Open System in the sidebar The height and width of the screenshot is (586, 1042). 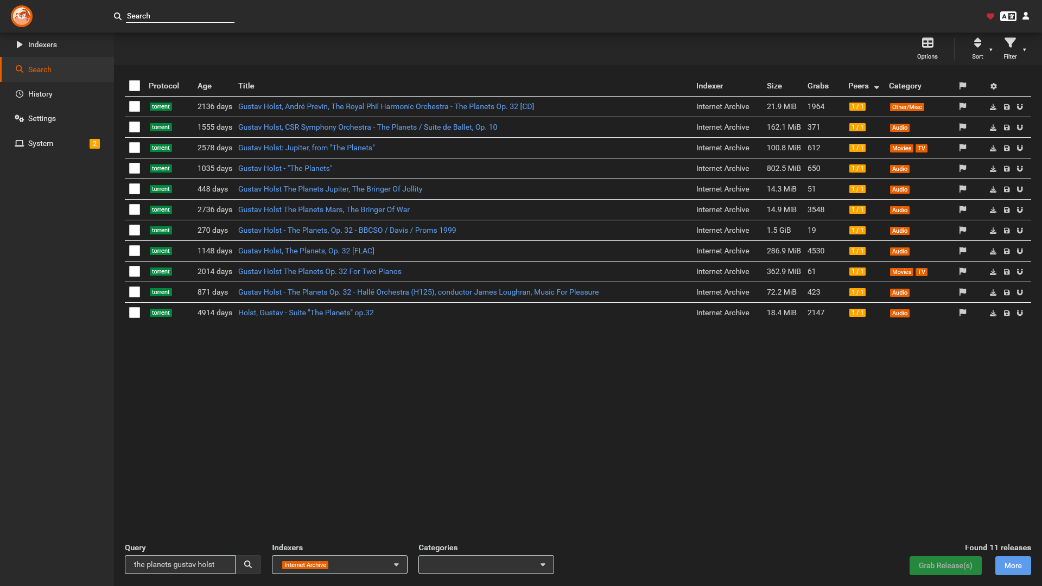[57, 143]
